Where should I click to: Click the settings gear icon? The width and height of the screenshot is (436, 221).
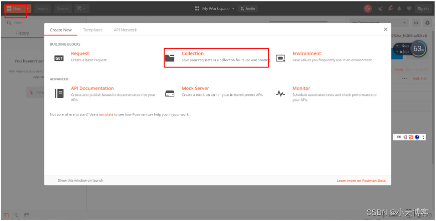pyautogui.click(x=427, y=23)
